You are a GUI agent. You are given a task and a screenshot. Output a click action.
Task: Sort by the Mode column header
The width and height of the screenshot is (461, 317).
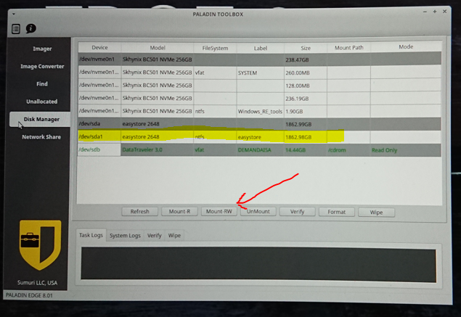tap(406, 47)
